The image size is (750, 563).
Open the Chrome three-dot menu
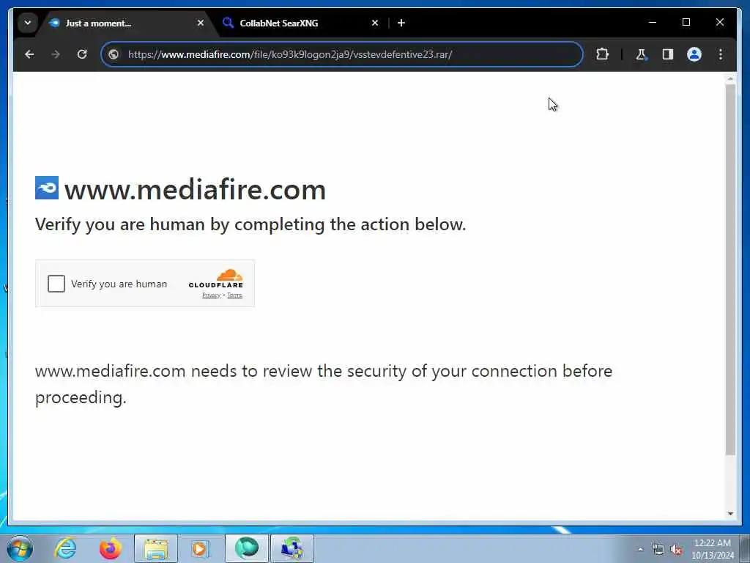pyautogui.click(x=721, y=54)
